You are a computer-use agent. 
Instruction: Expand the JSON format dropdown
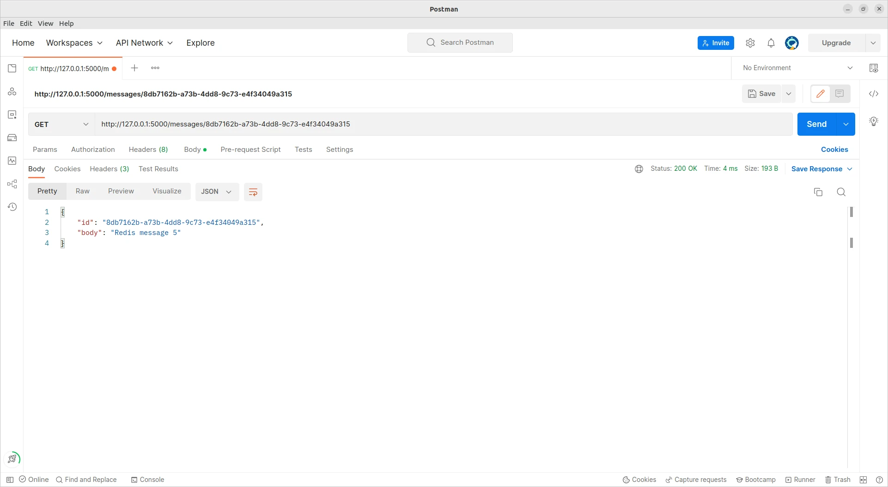tap(216, 192)
